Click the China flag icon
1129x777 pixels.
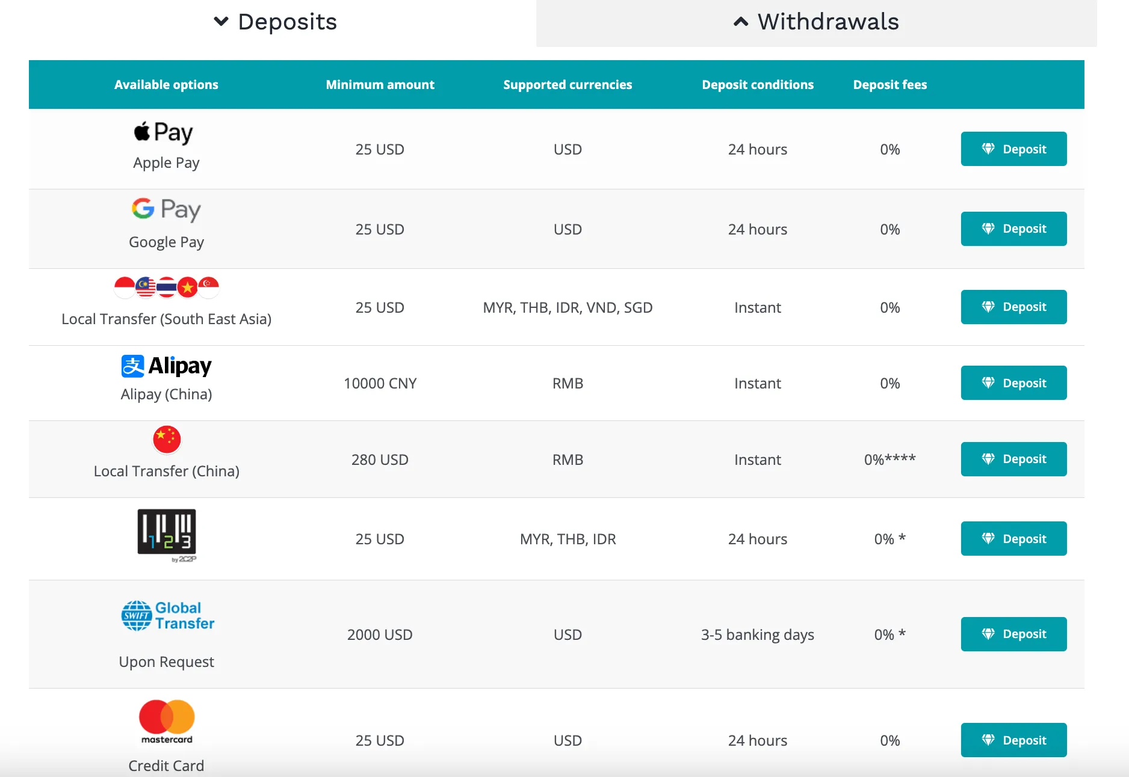[x=167, y=440]
